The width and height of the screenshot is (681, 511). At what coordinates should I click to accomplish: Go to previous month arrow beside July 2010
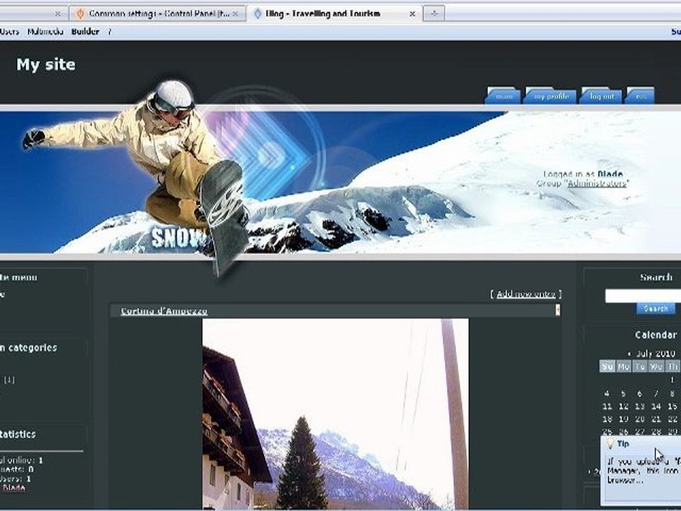629,353
